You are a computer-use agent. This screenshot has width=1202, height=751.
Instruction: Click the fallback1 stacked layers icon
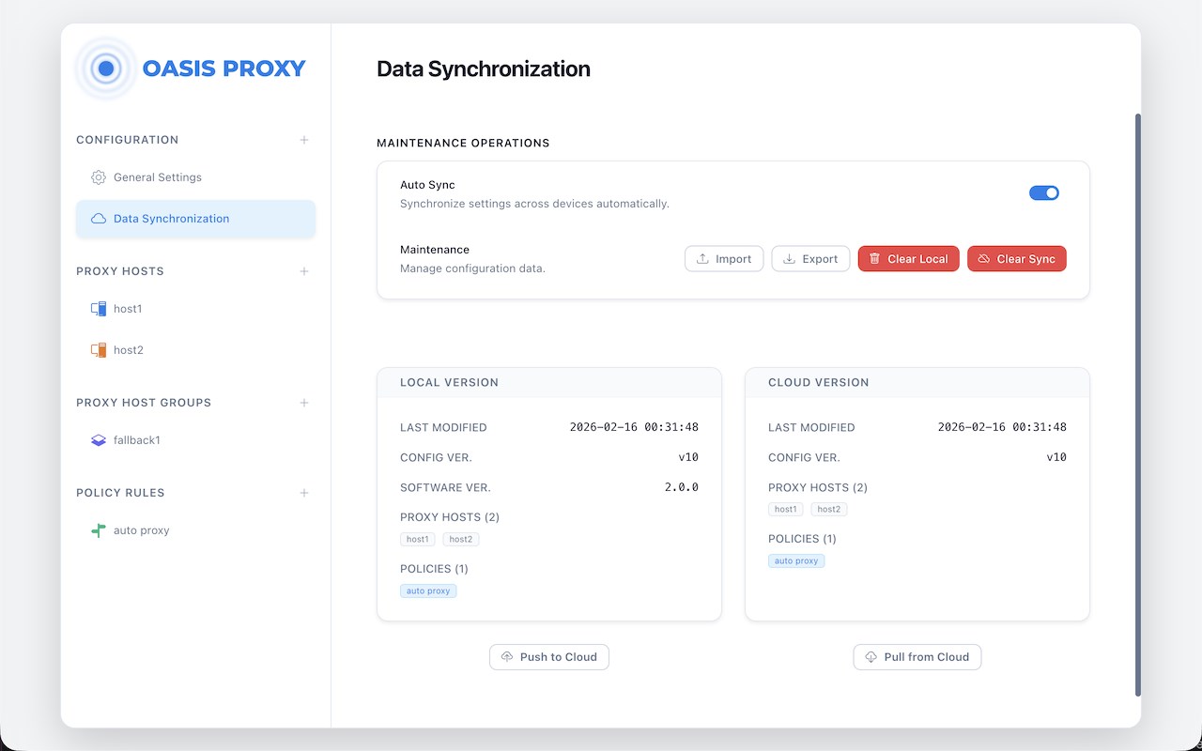[99, 440]
